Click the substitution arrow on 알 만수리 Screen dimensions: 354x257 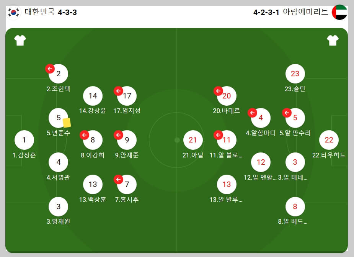tap(286, 112)
